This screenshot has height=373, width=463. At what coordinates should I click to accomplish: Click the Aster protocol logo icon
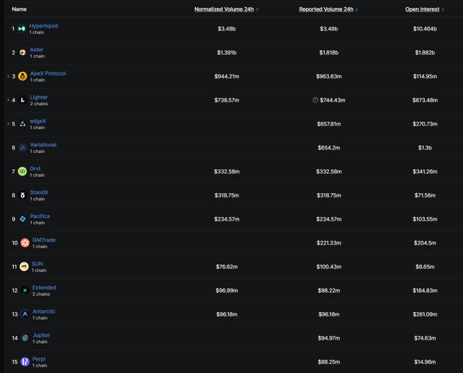tap(22, 52)
